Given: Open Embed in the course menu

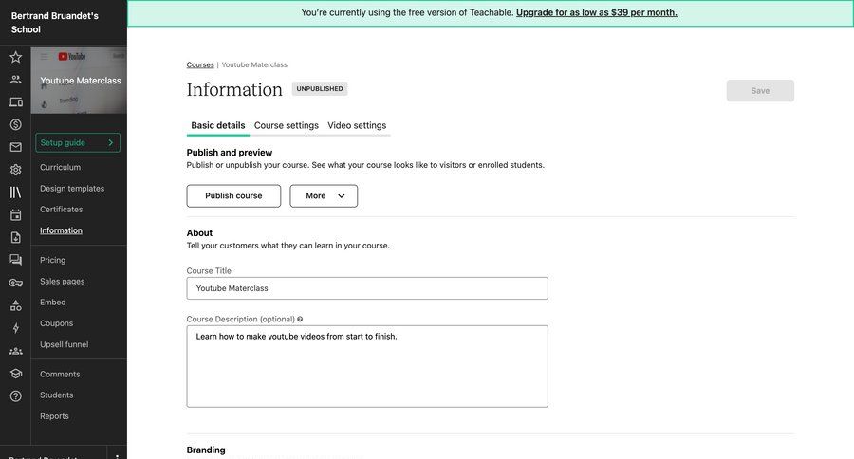Looking at the screenshot, I should click(x=52, y=303).
